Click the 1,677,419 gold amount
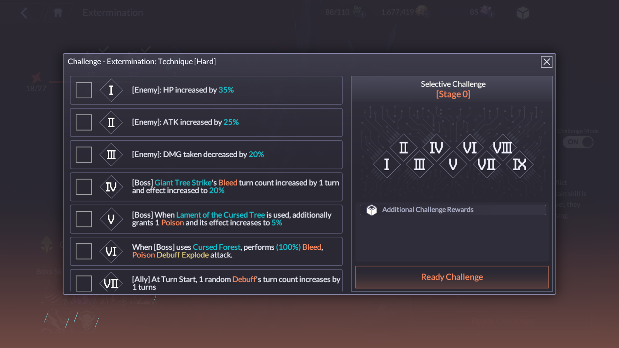Viewport: 619px width, 348px height. 397,12
